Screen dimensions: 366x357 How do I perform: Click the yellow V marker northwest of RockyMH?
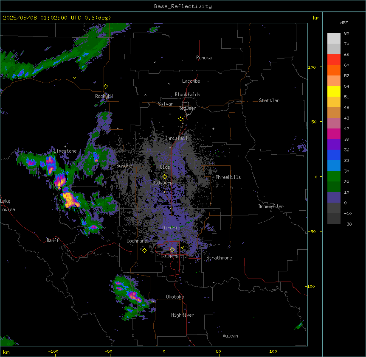click(x=74, y=78)
